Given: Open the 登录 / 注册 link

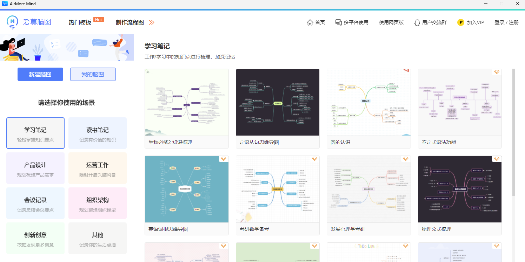Looking at the screenshot, I should click(x=506, y=22).
